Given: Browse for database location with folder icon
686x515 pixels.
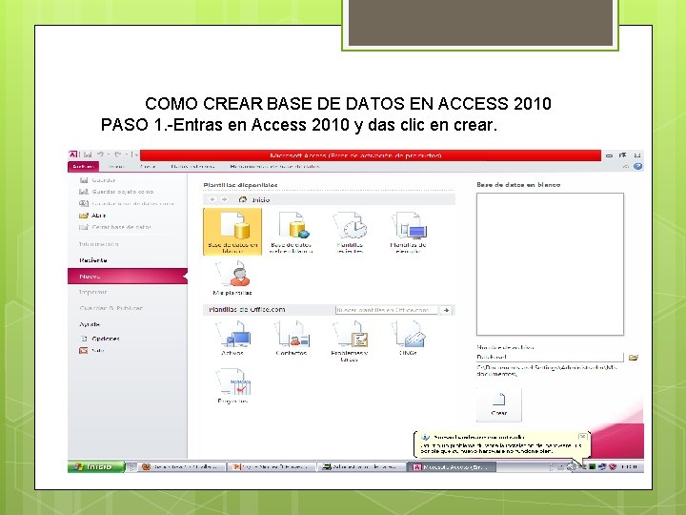Looking at the screenshot, I should pyautogui.click(x=633, y=358).
